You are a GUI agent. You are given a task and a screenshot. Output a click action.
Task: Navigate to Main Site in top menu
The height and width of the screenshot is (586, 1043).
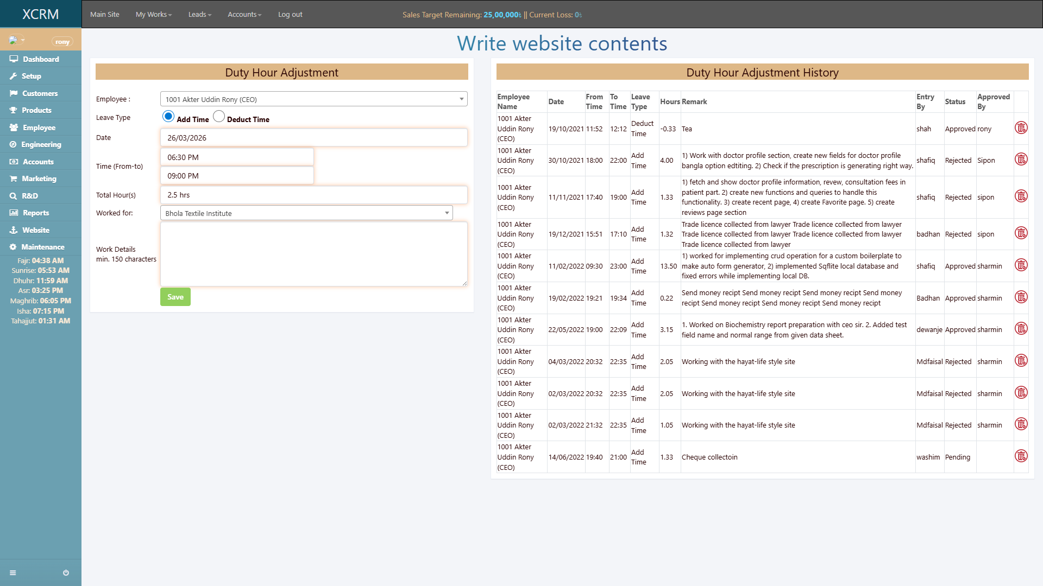coord(104,14)
